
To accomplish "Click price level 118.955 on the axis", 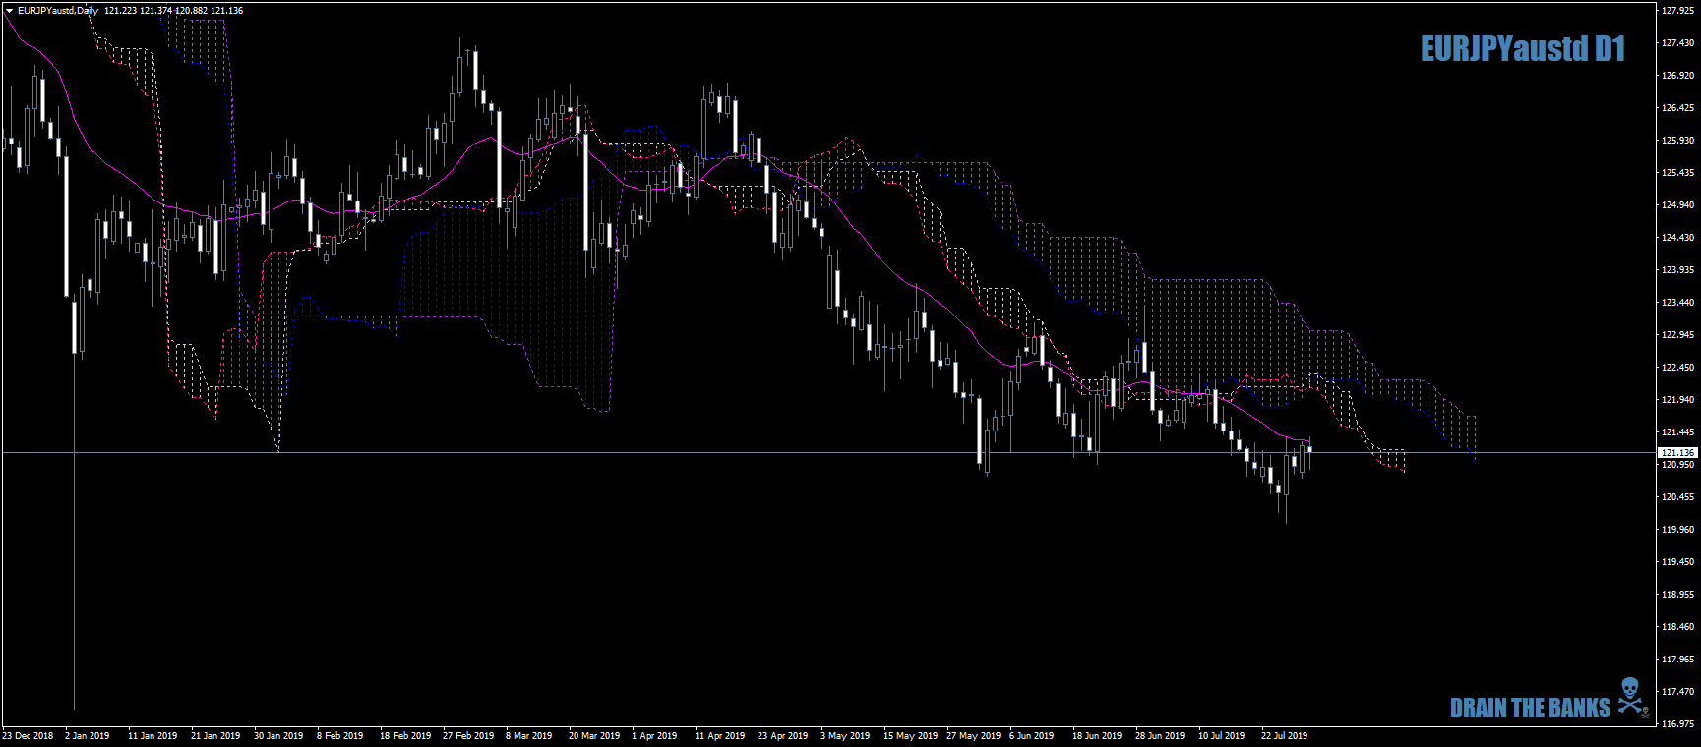I will [1677, 595].
